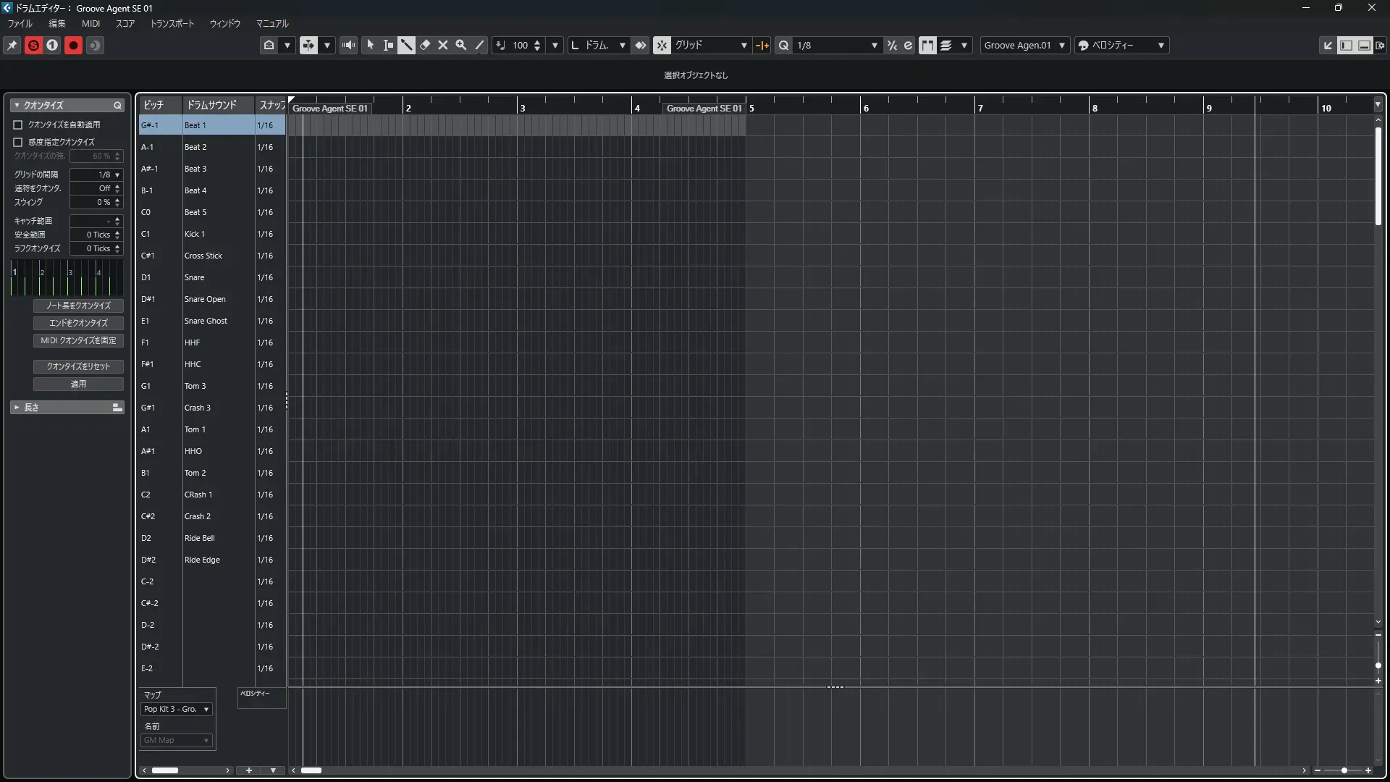Viewport: 1390px width, 782px height.
Task: Select the Drumstick tool
Action: (x=406, y=45)
